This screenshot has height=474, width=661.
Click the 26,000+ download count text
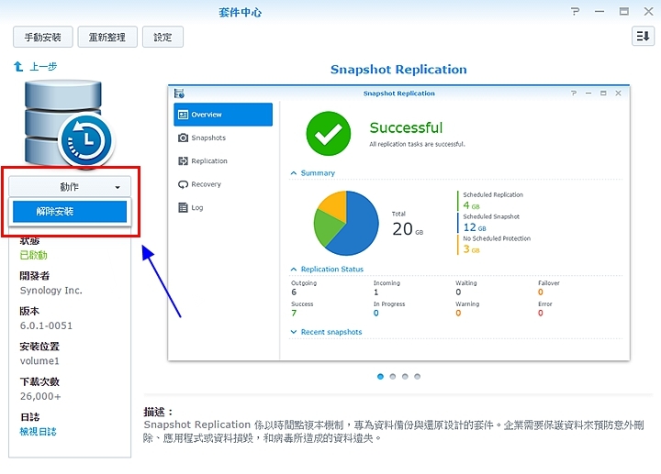tap(40, 397)
